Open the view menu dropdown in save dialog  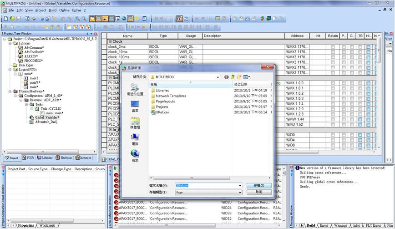pyautogui.click(x=249, y=77)
